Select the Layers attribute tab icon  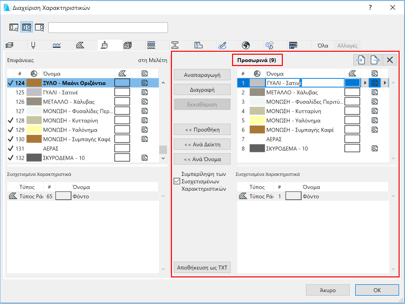click(9, 45)
